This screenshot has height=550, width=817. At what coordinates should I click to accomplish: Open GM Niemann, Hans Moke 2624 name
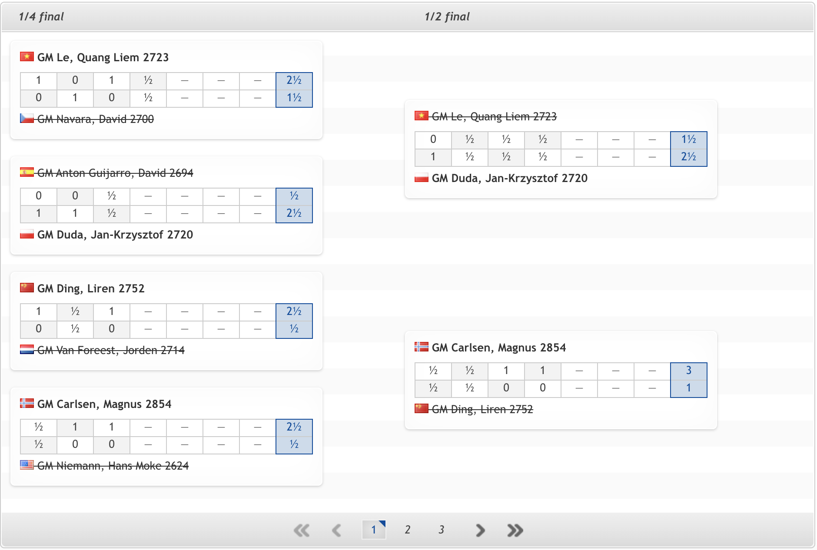113,466
